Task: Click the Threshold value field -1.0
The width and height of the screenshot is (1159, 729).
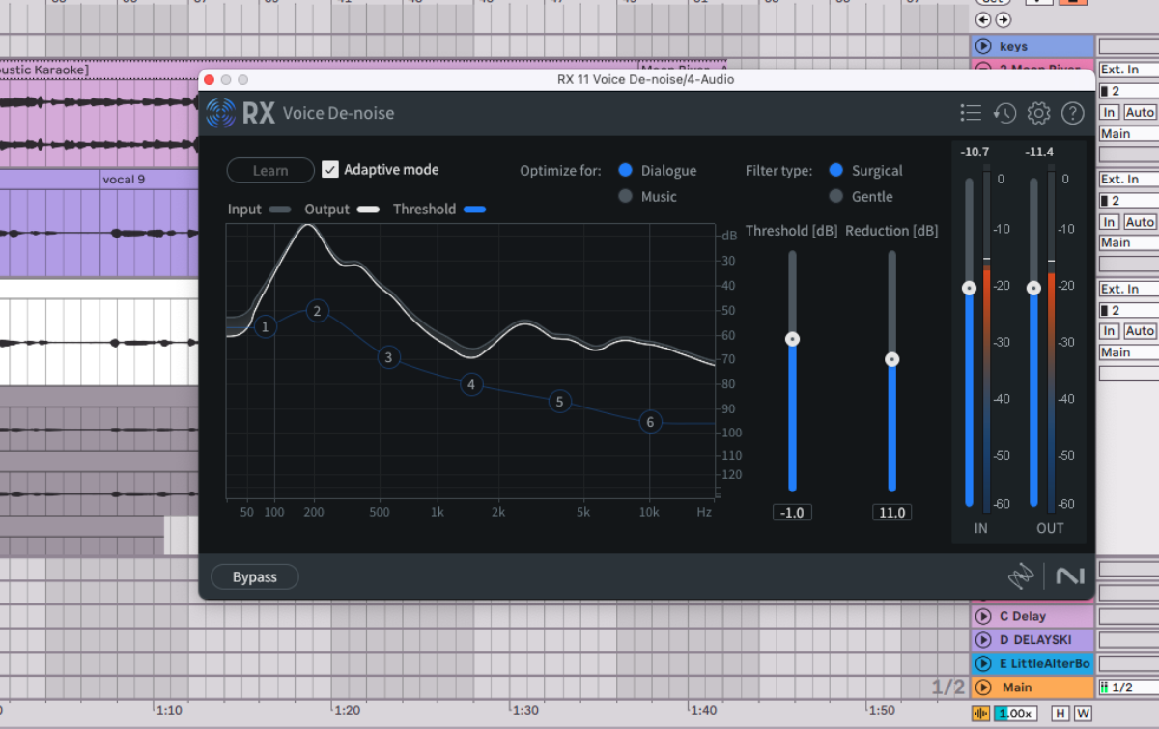Action: [x=792, y=512]
